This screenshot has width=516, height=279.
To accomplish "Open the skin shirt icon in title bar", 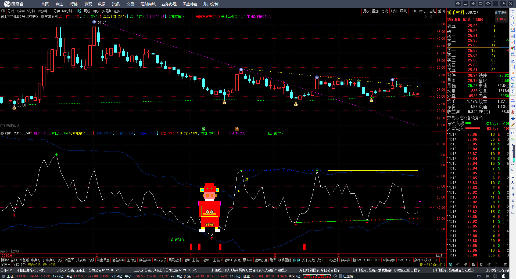I will [x=488, y=4].
